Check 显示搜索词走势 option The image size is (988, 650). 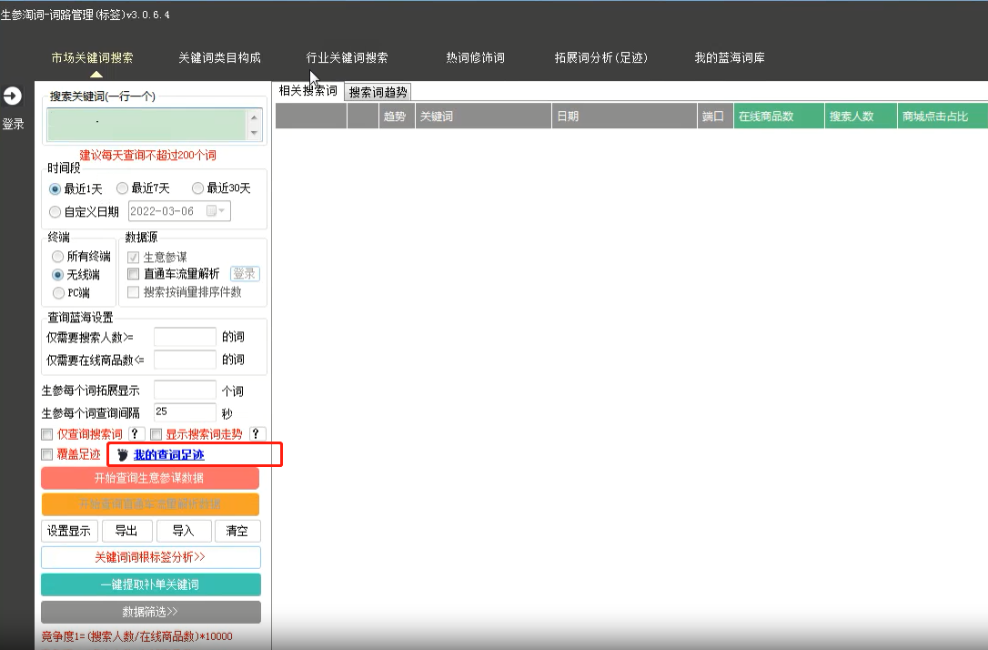coord(156,434)
